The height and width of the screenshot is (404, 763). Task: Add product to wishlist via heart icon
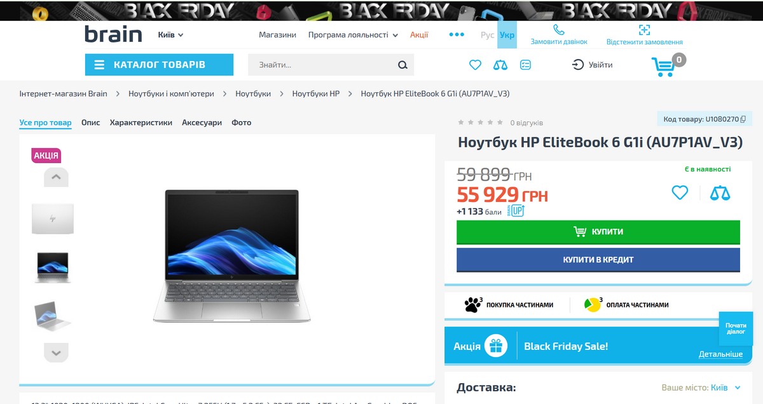point(680,192)
